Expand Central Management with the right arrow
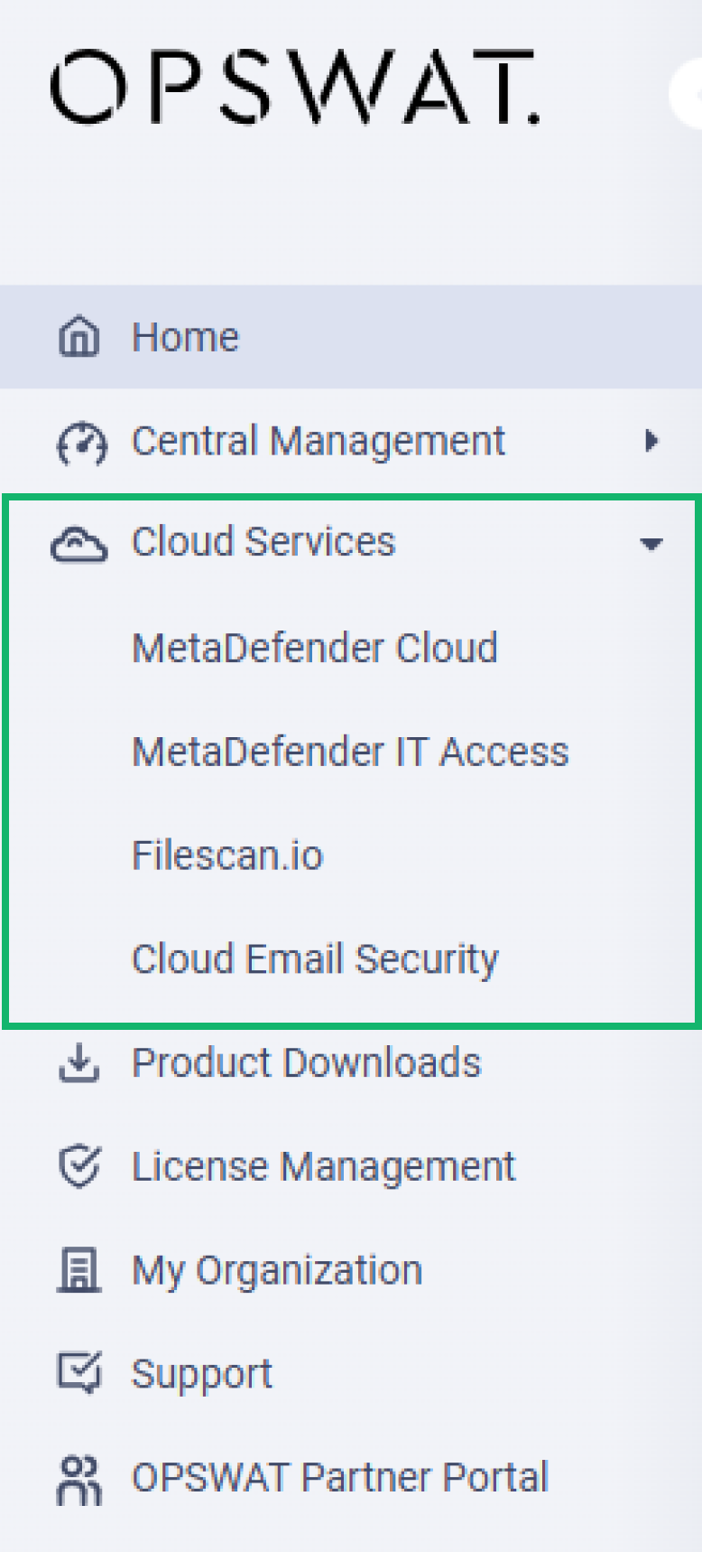 click(651, 441)
